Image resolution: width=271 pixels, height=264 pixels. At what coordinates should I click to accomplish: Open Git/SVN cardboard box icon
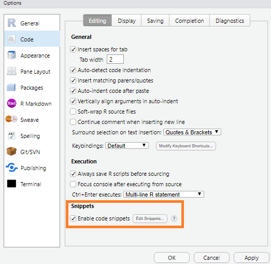click(11, 151)
